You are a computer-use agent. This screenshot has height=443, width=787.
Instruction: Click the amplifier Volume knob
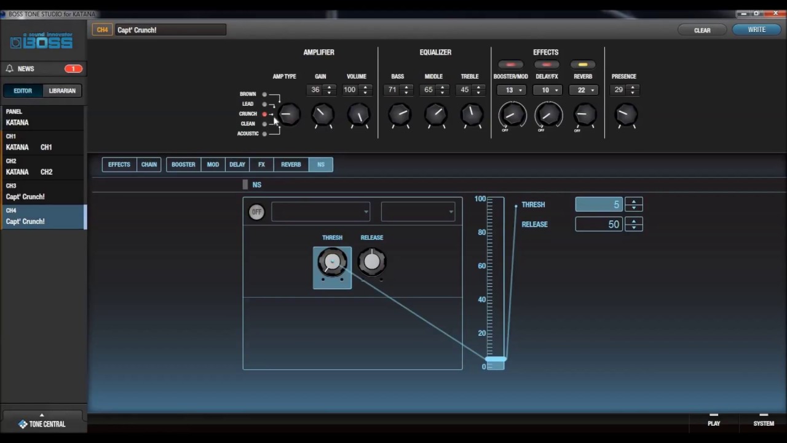358,114
